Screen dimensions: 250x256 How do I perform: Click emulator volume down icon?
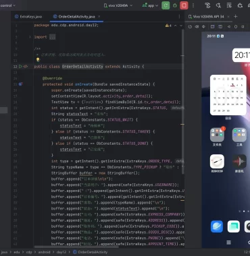click(x=203, y=27)
